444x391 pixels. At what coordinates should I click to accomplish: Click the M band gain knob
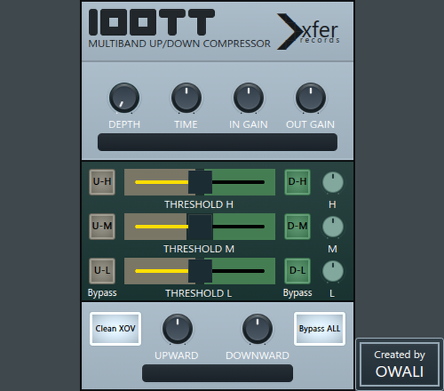[x=333, y=226]
